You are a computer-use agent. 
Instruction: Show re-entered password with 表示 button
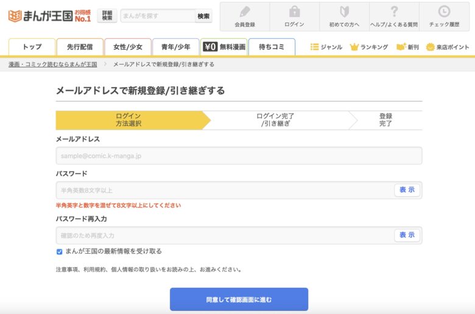click(407, 235)
